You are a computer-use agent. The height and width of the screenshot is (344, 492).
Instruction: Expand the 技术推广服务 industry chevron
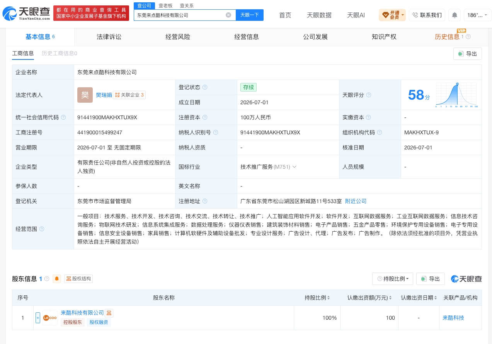coord(295,167)
